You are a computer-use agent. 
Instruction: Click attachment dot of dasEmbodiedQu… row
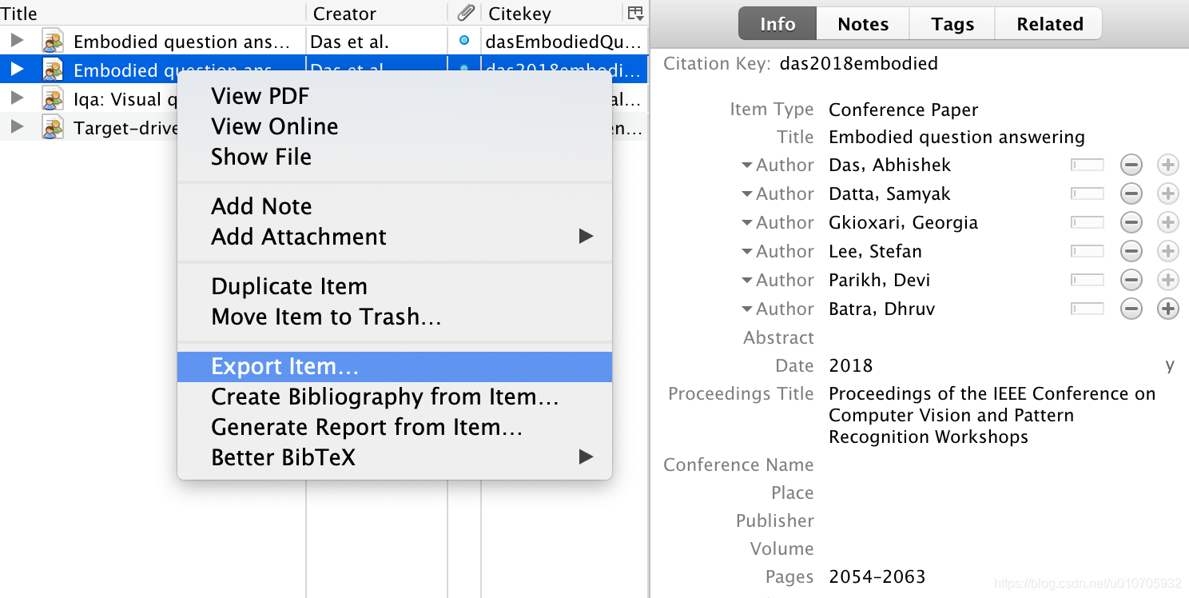[464, 41]
